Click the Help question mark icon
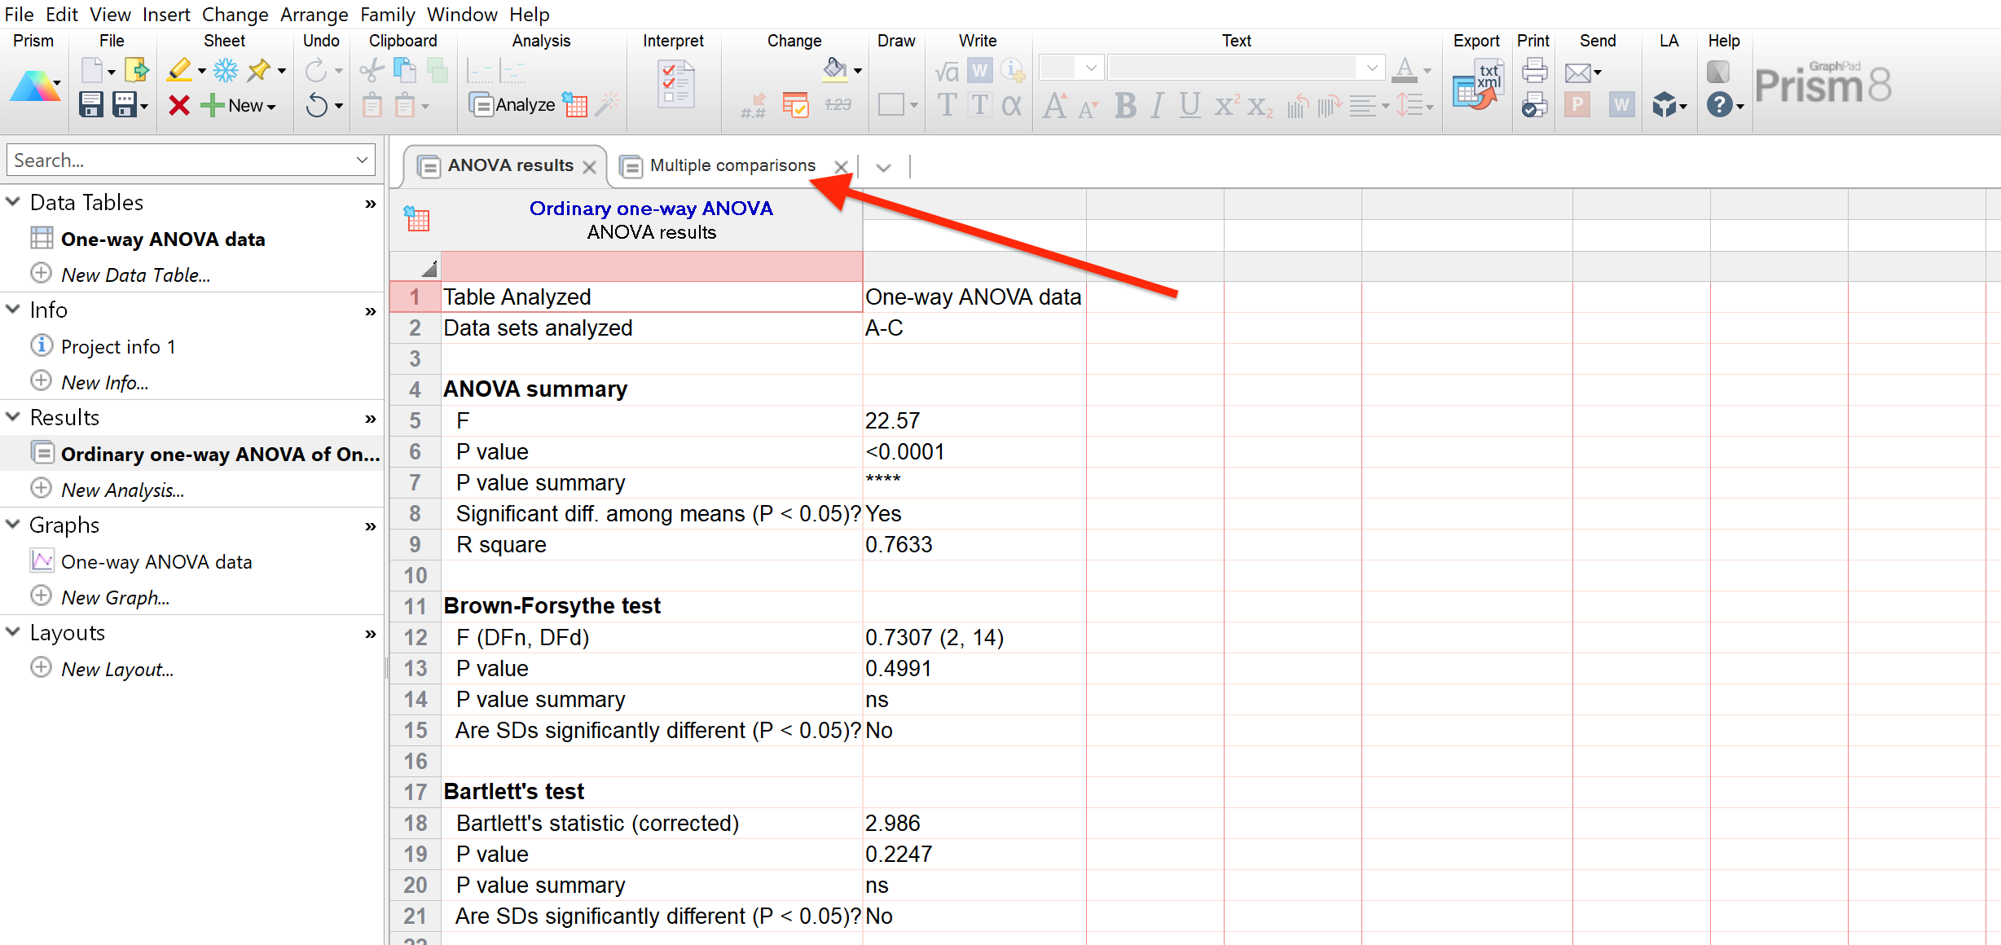Image resolution: width=2001 pixels, height=945 pixels. click(1719, 105)
